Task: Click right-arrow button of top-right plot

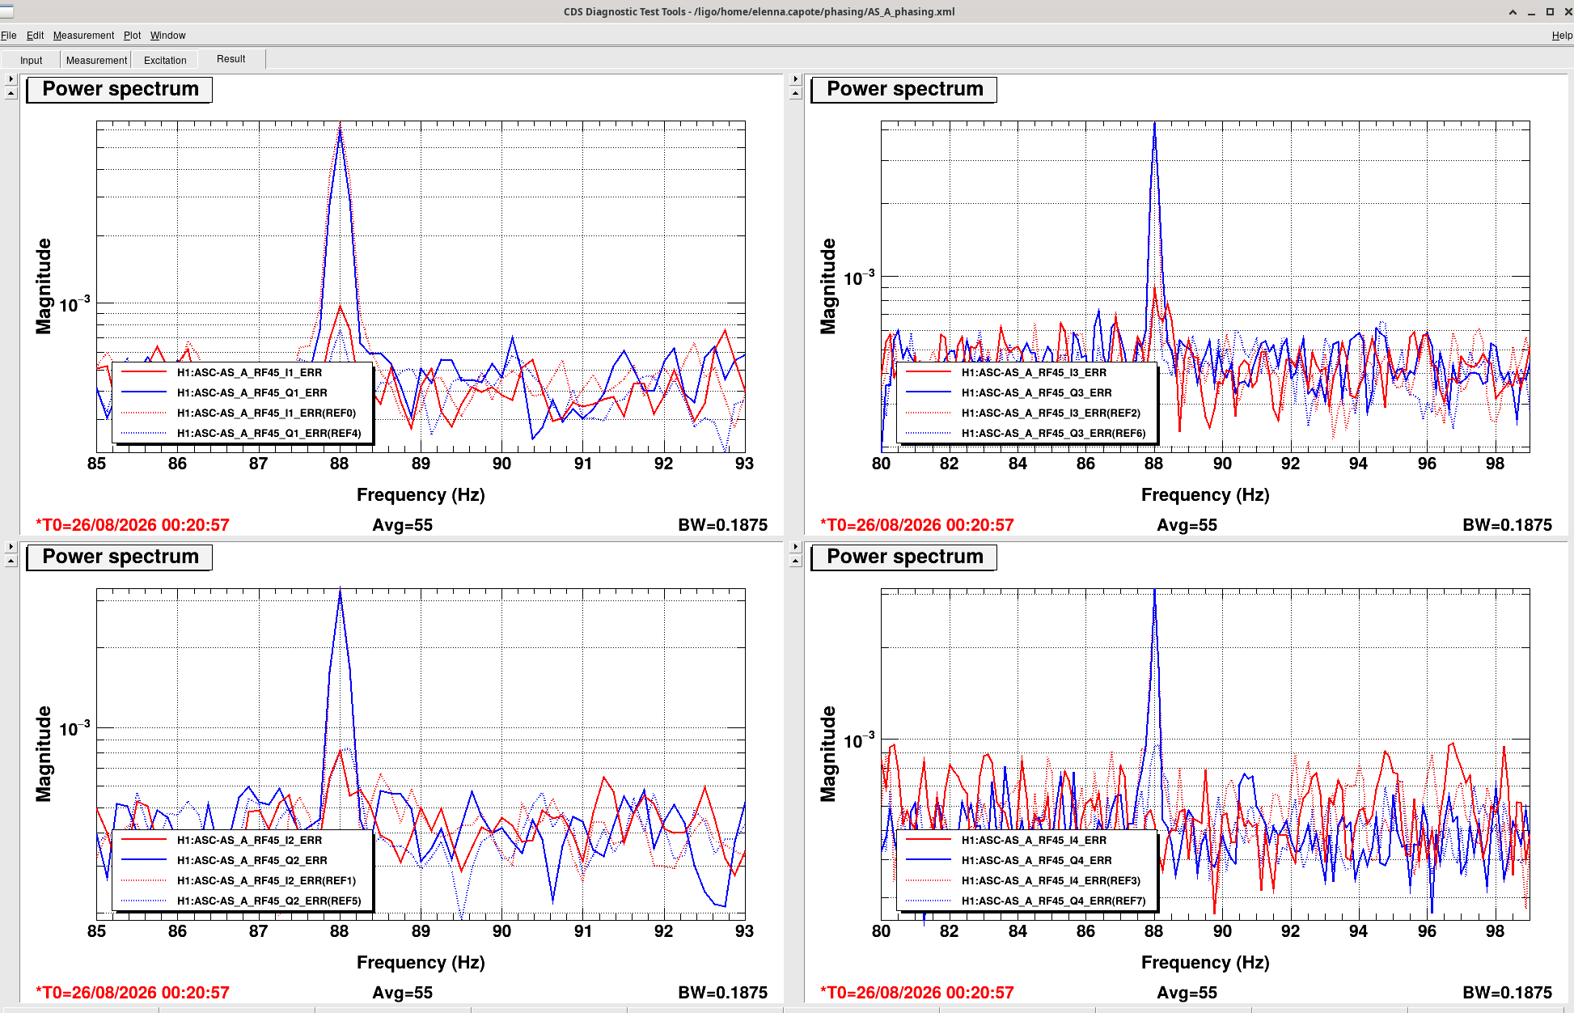Action: click(x=795, y=79)
